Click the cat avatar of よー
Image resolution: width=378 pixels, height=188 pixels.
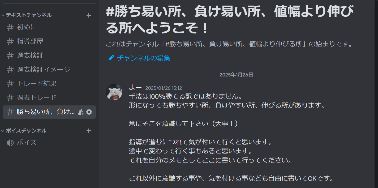point(114,92)
